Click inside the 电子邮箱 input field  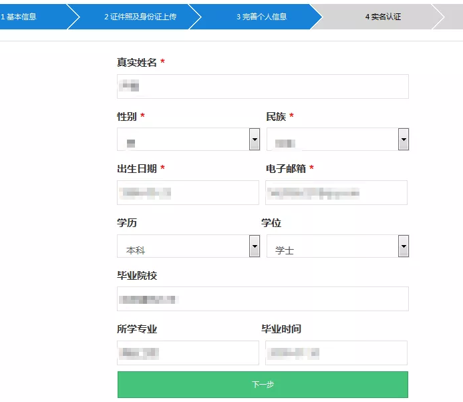tap(337, 193)
